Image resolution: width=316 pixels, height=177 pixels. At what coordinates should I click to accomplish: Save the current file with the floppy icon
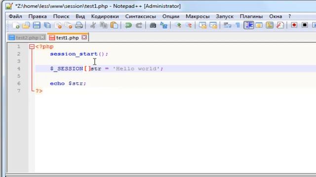click(x=37, y=25)
